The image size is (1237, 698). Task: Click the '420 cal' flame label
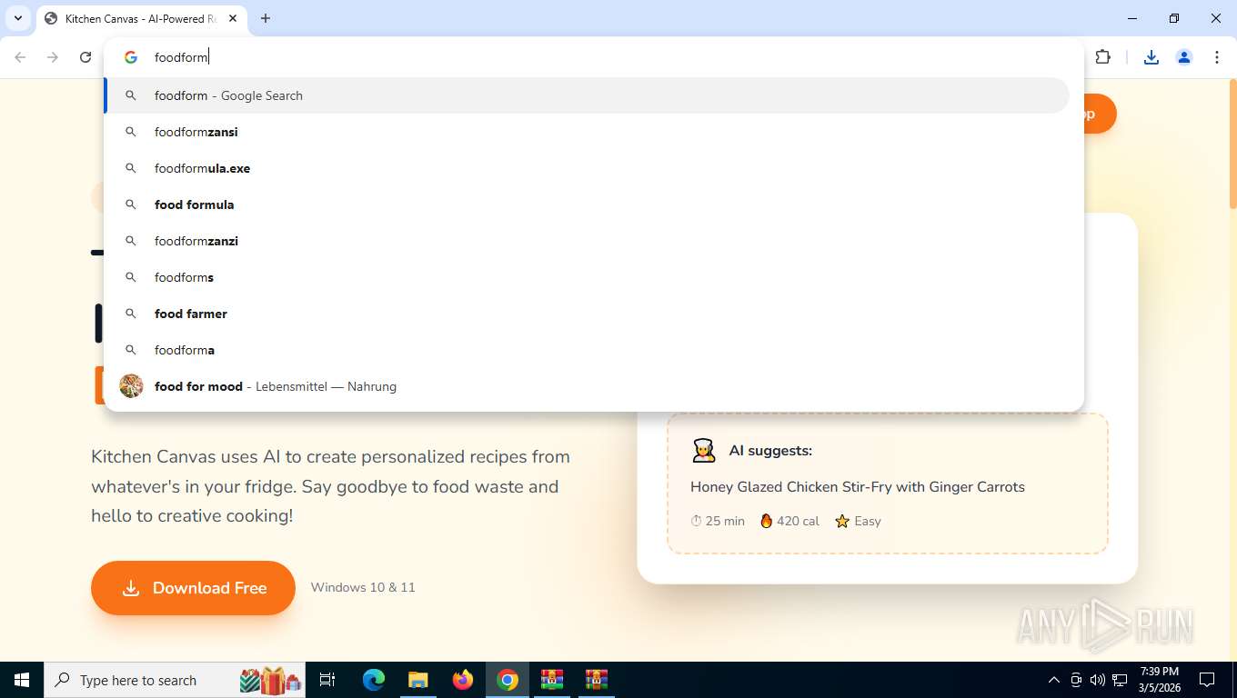pyautogui.click(x=789, y=521)
